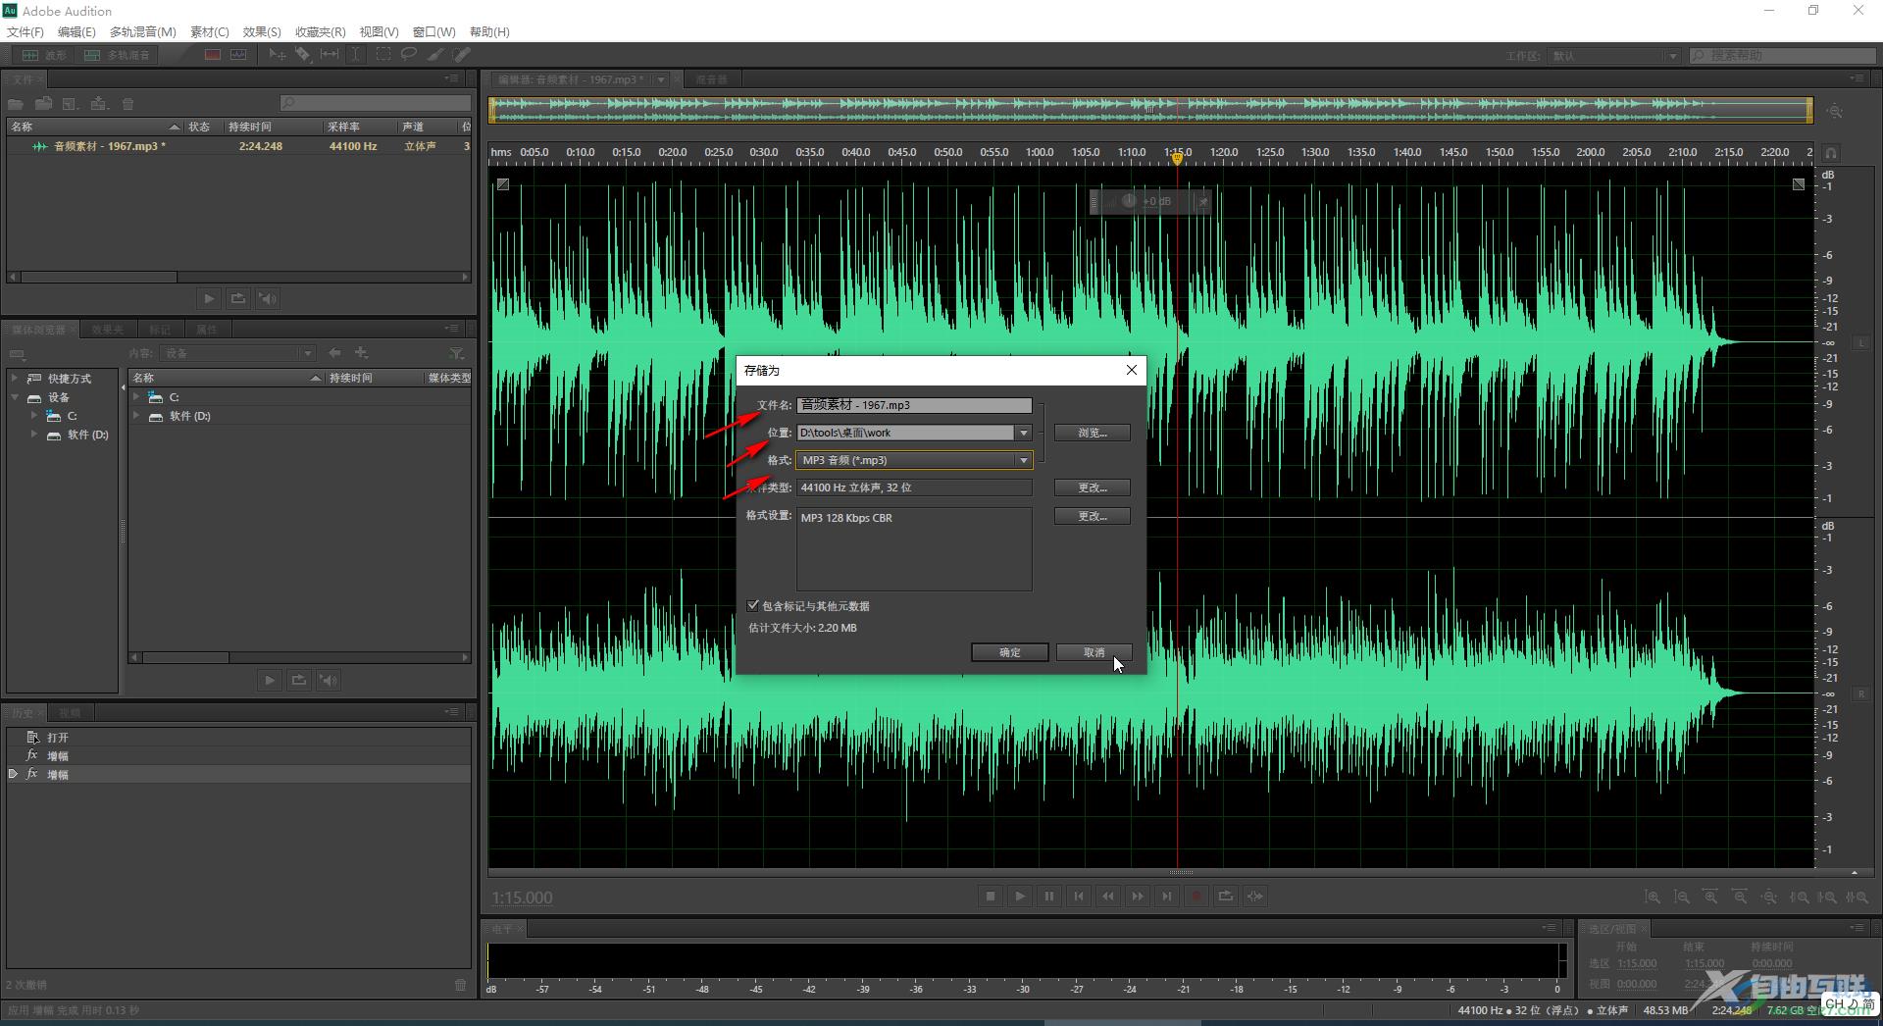Click trash icon in Files panel
Viewport: 1883px width, 1026px height.
(127, 104)
